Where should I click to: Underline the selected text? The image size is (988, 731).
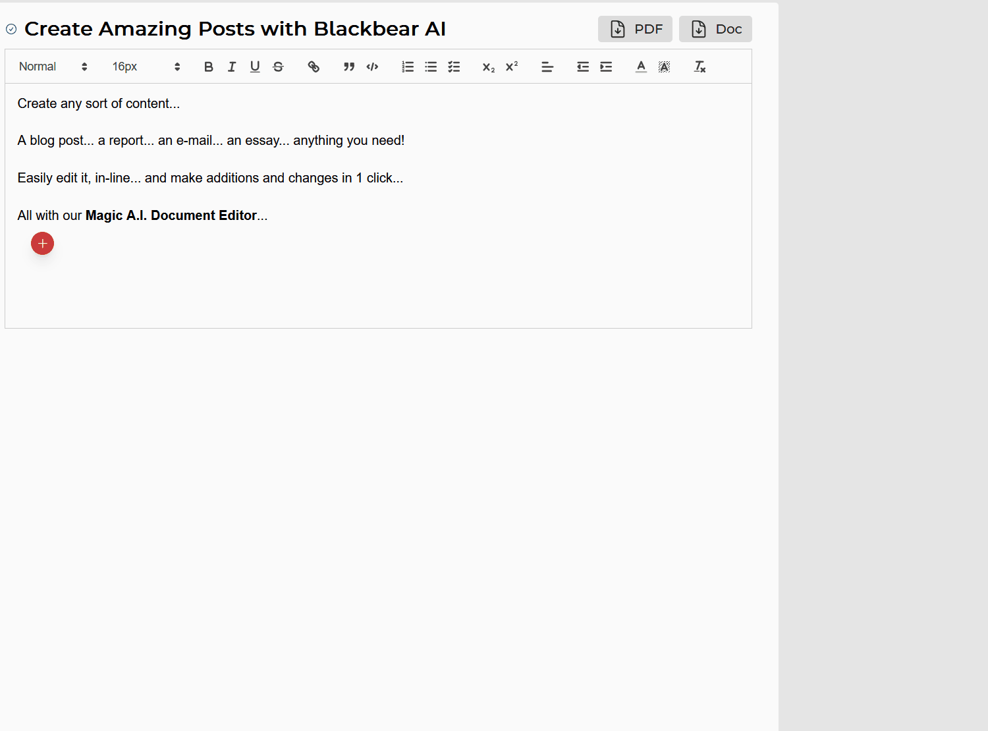[255, 67]
